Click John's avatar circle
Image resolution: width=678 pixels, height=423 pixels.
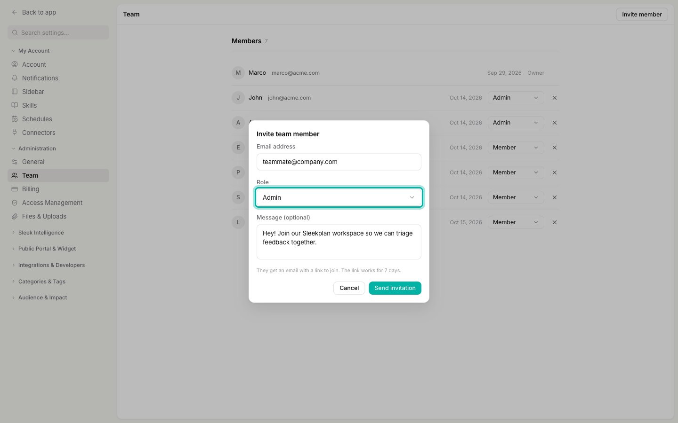click(x=238, y=98)
